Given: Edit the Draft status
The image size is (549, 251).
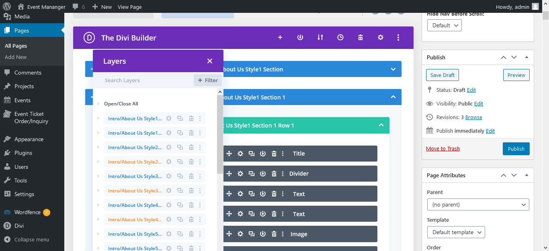Looking at the screenshot, I should tap(471, 90).
